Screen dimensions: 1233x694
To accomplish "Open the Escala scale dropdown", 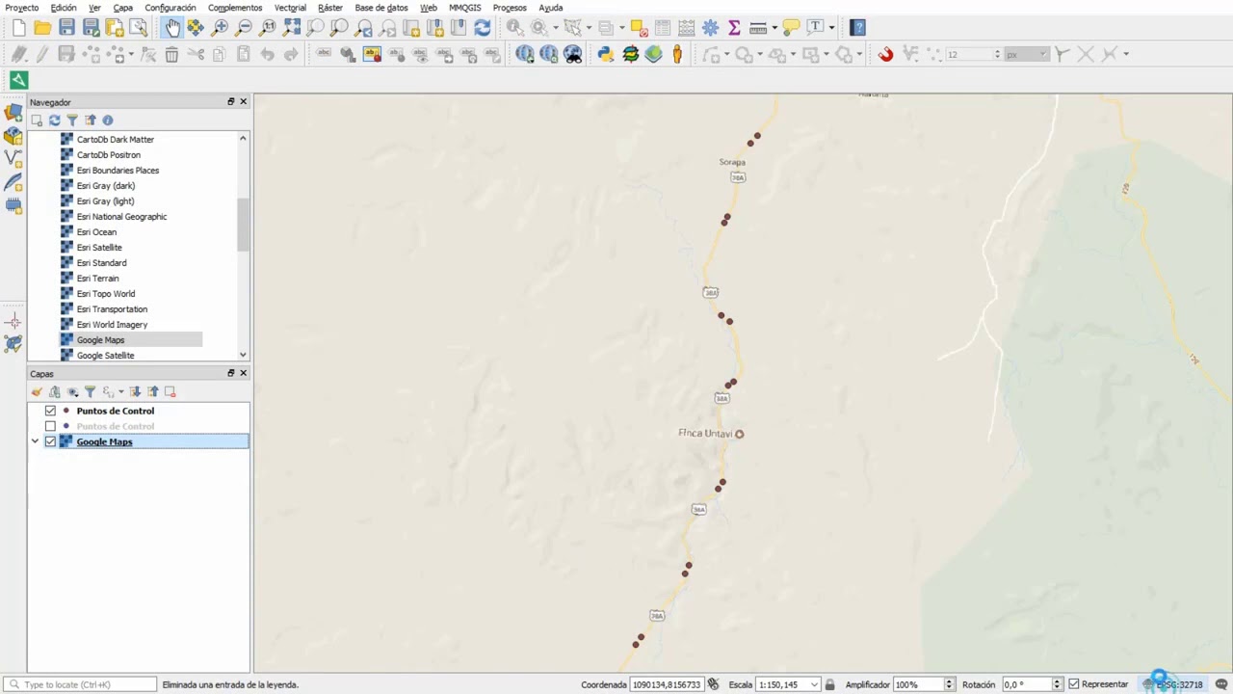I will [x=814, y=684].
